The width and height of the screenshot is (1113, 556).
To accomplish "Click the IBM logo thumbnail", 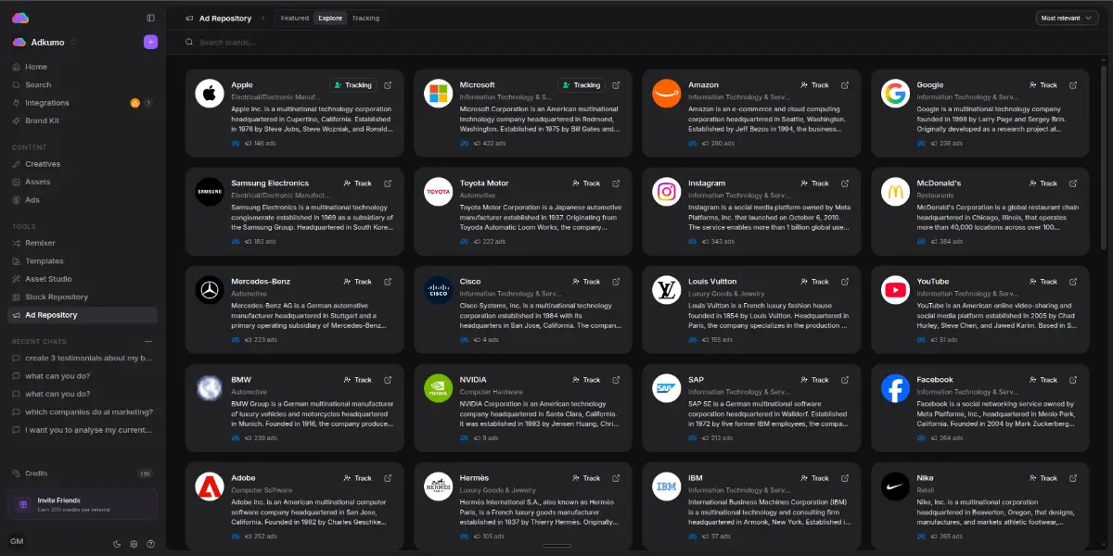I will tap(667, 486).
